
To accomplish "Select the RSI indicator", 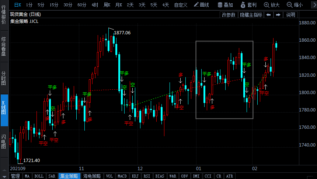I will [147, 176].
